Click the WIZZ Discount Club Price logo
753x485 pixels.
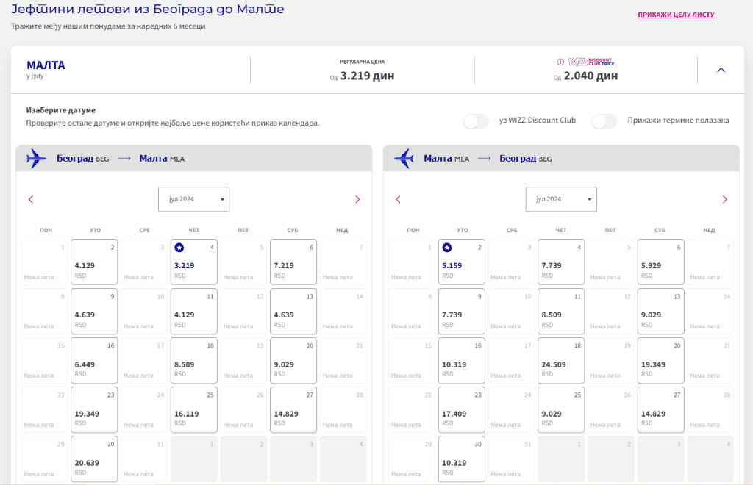click(x=591, y=62)
